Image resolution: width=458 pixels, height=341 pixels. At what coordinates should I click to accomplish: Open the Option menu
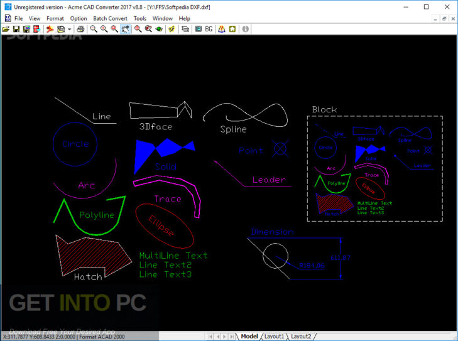click(x=79, y=18)
